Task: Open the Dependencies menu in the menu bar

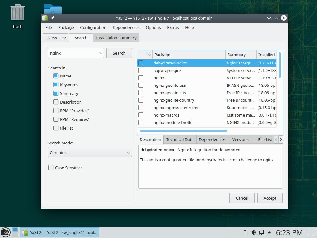Action: coord(126,27)
